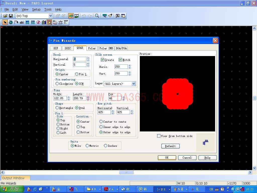This screenshot has width=257, height=193.
Task: Select the Copper shape tool
Action: (x=27, y=22)
